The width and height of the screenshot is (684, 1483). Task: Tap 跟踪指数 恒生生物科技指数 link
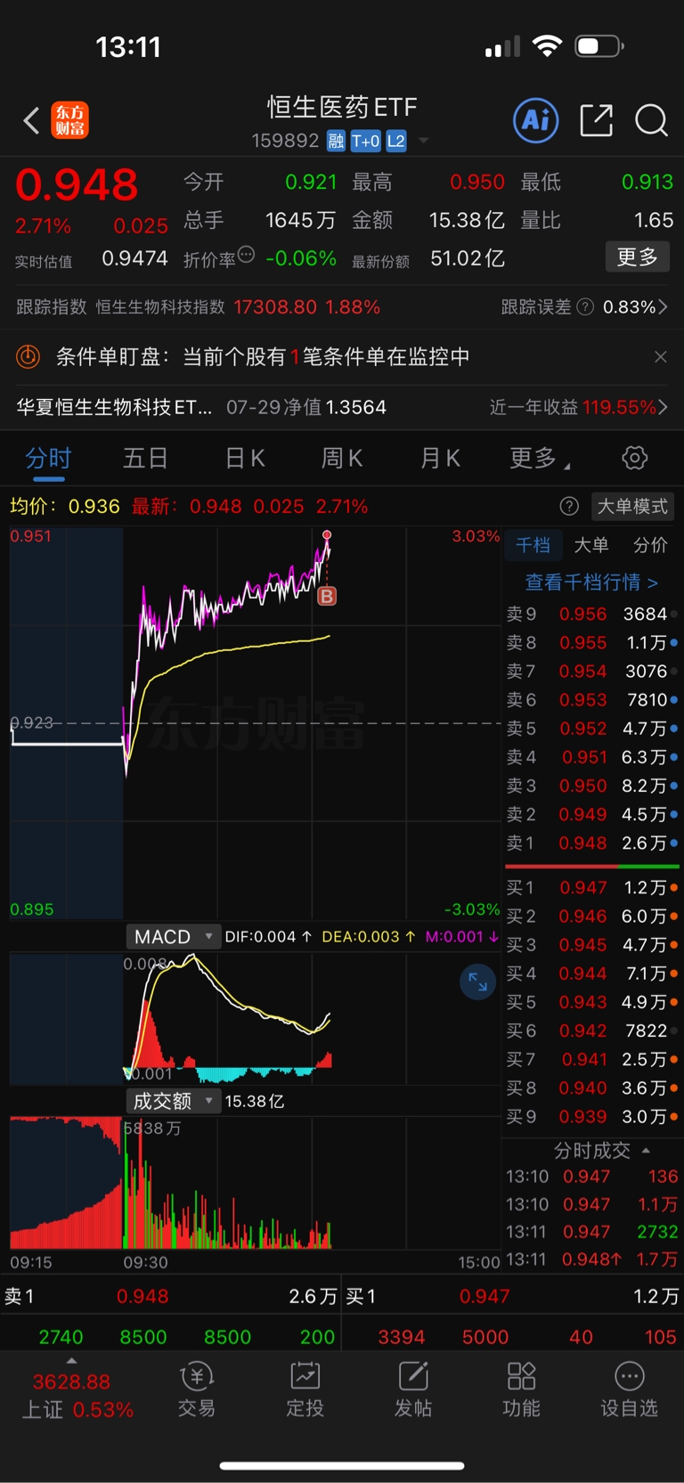pyautogui.click(x=198, y=307)
